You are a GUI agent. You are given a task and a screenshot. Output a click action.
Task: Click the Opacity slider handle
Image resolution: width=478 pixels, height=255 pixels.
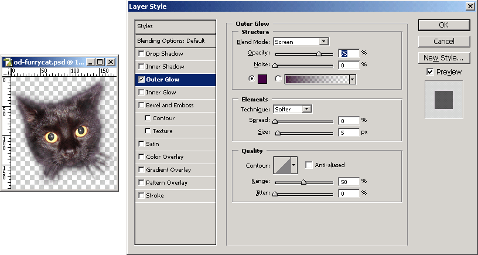click(x=319, y=54)
